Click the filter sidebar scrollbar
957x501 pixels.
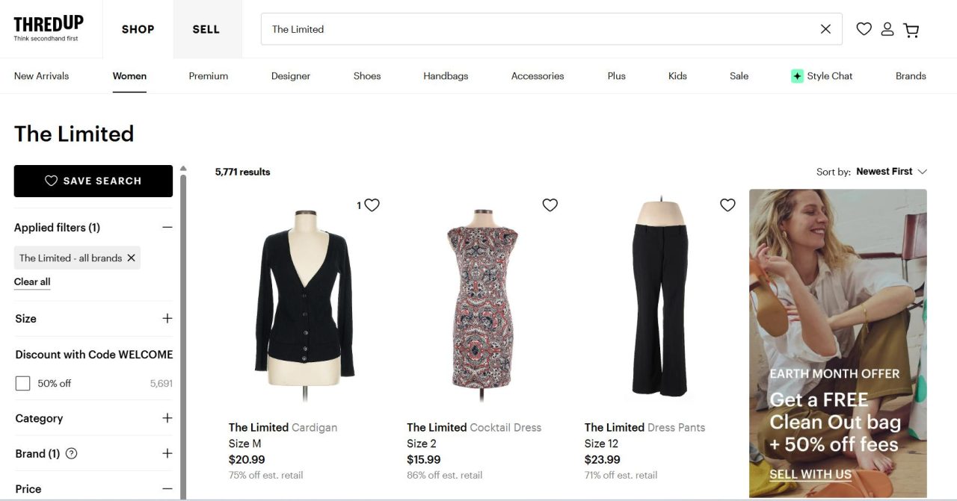pyautogui.click(x=183, y=336)
